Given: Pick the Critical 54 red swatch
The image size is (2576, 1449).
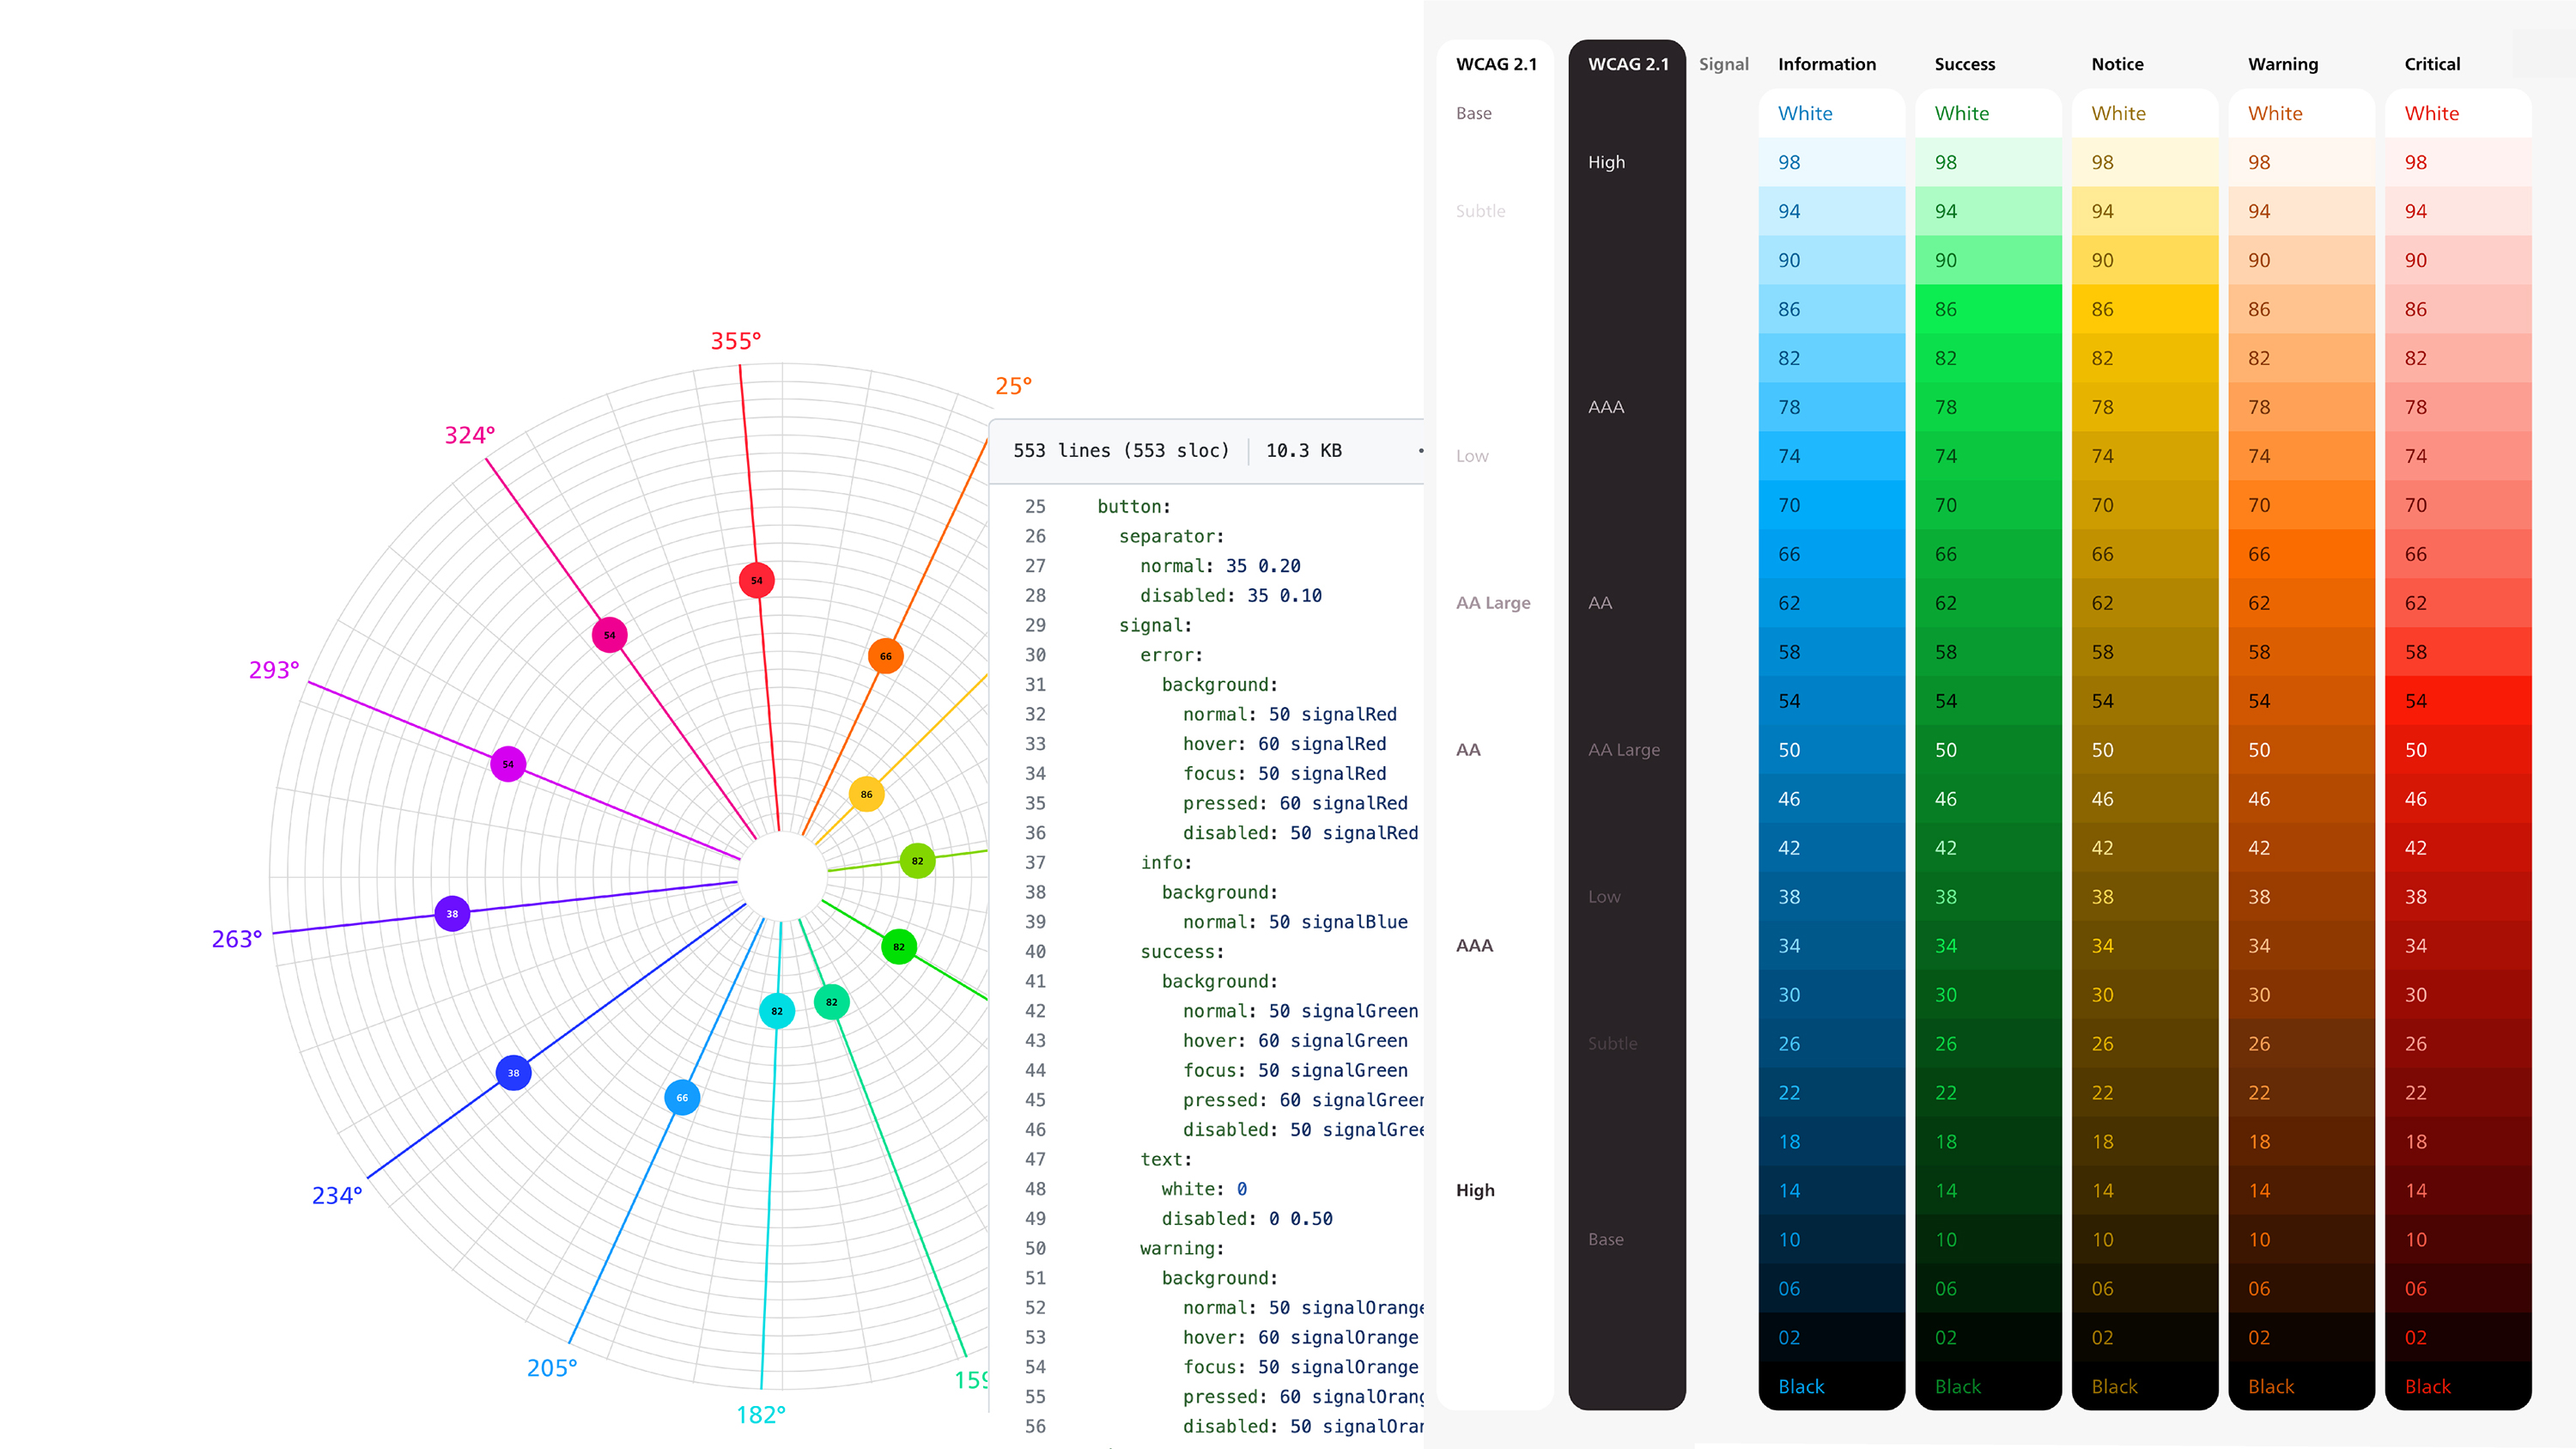Looking at the screenshot, I should (2457, 701).
